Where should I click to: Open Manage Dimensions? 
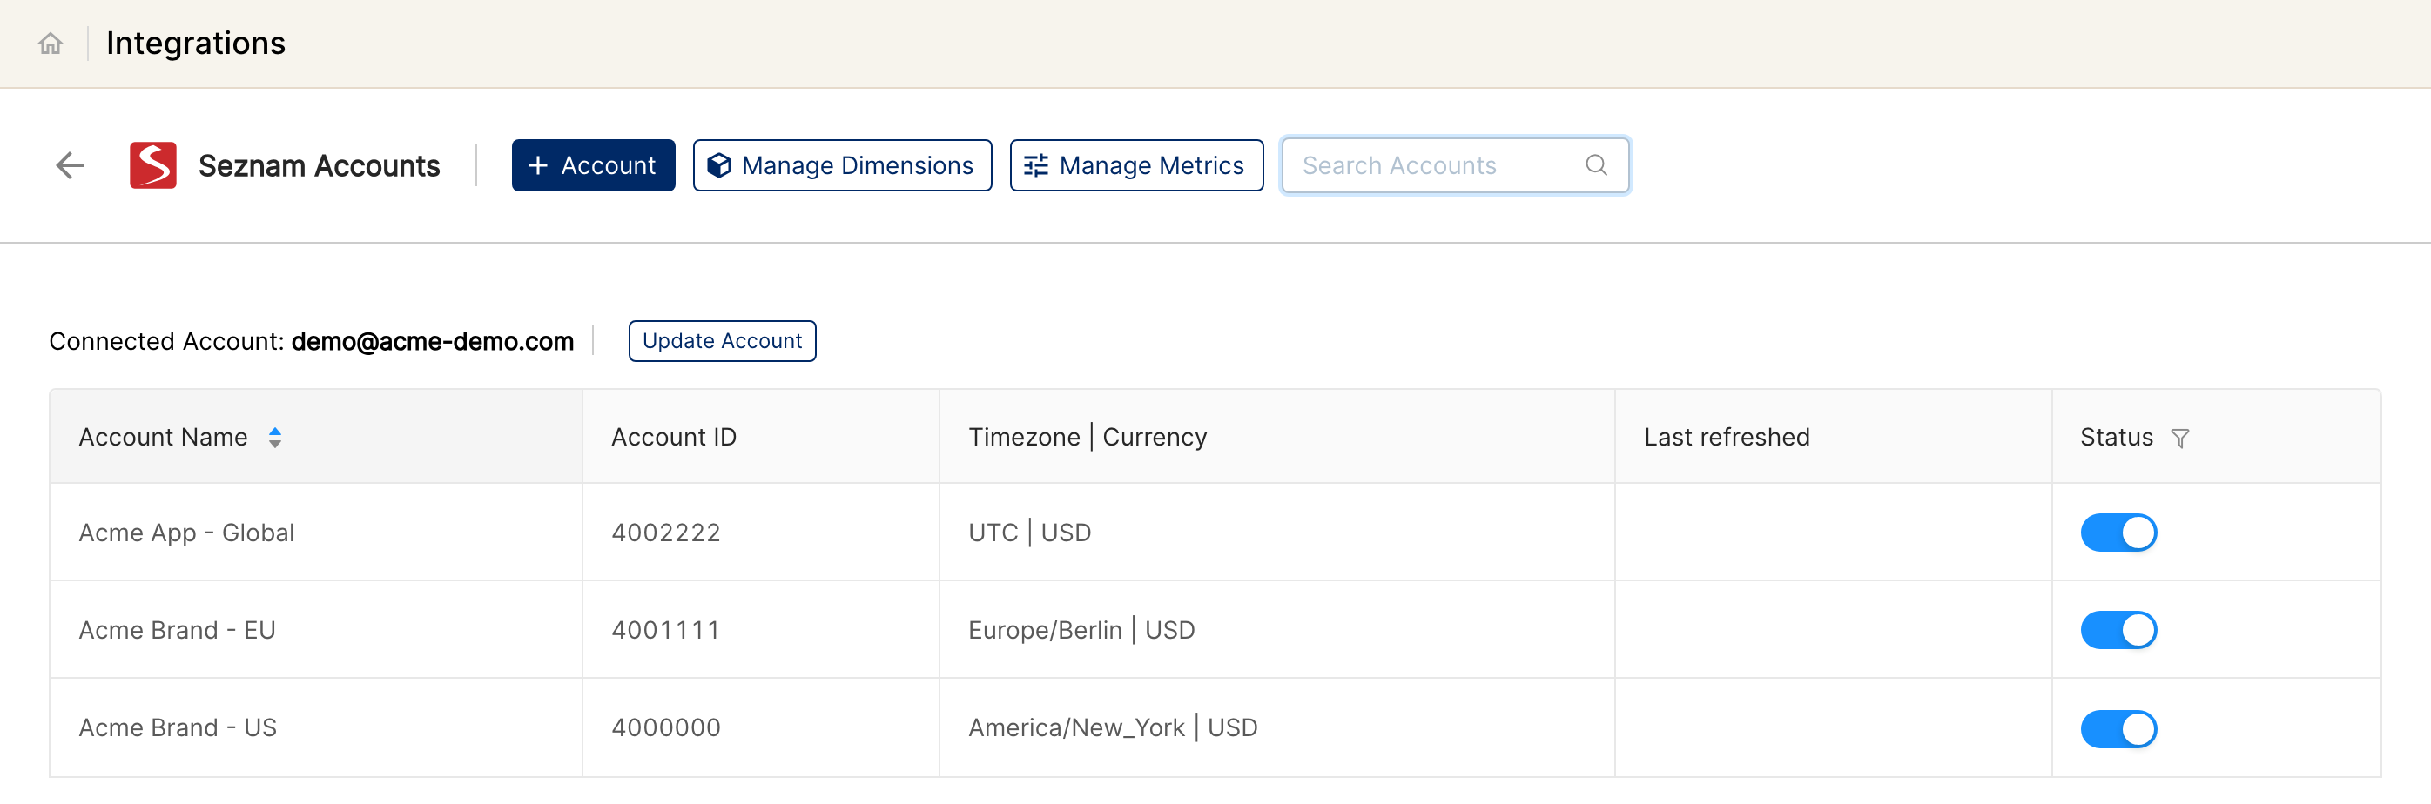pyautogui.click(x=842, y=166)
